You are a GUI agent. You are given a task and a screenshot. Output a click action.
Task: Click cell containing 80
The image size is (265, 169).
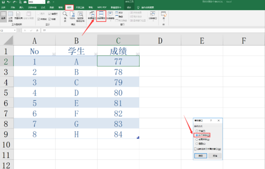click(118, 93)
